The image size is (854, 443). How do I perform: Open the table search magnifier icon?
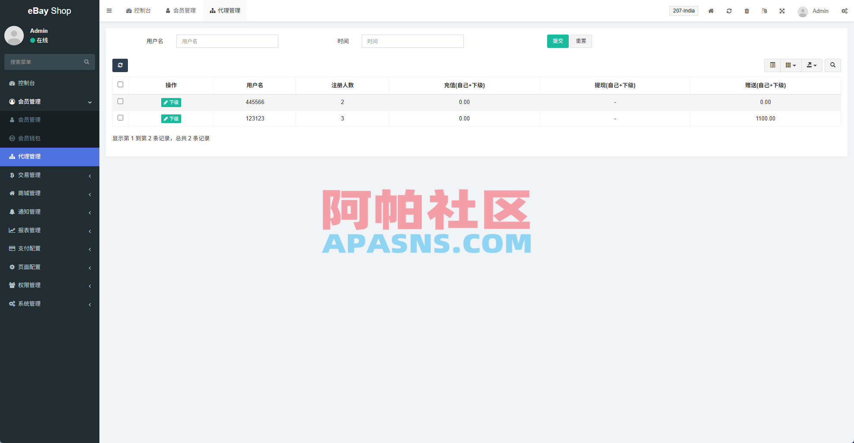[x=833, y=65]
